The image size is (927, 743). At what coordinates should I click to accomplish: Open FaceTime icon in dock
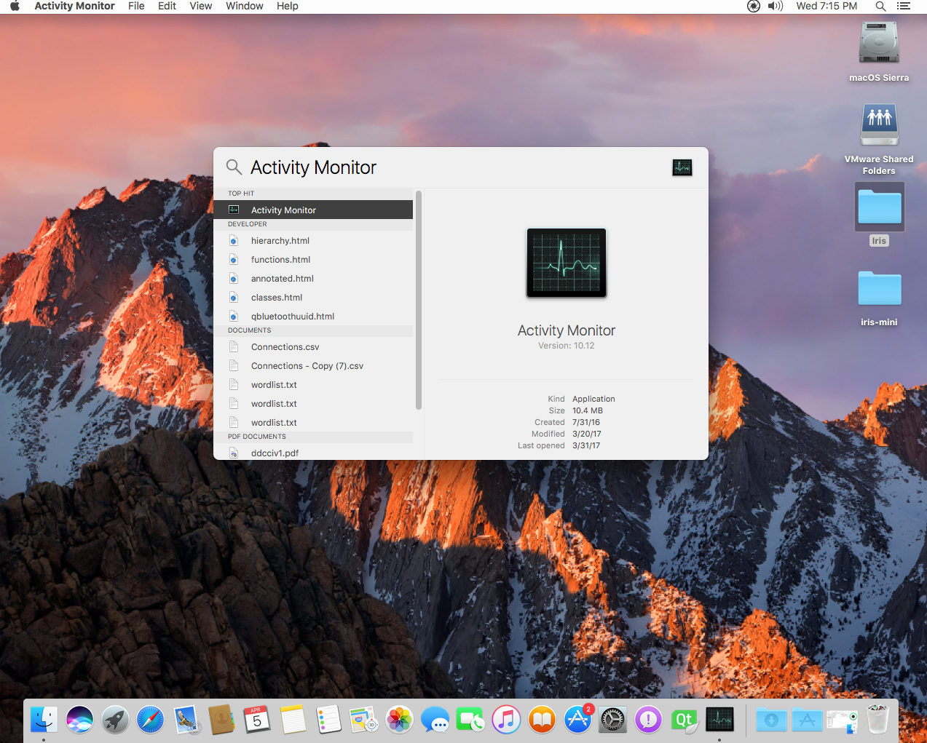pos(471,720)
